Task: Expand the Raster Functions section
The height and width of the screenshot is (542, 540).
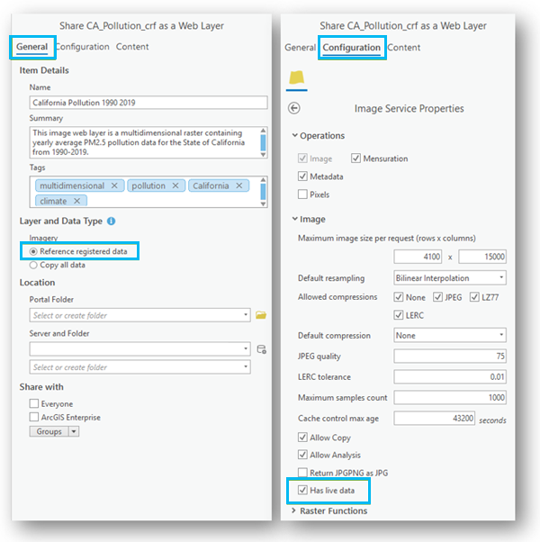Action: tap(294, 511)
